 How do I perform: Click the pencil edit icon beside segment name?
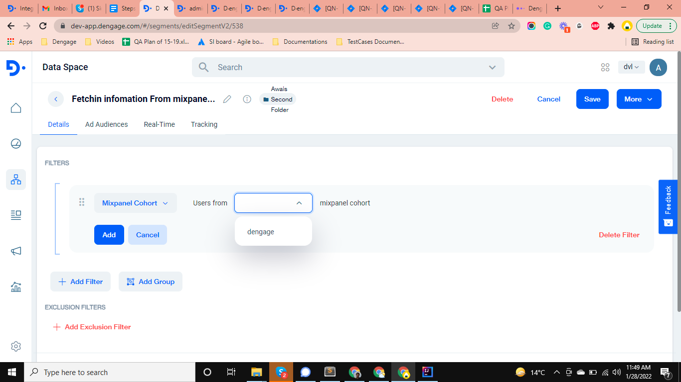coord(227,99)
